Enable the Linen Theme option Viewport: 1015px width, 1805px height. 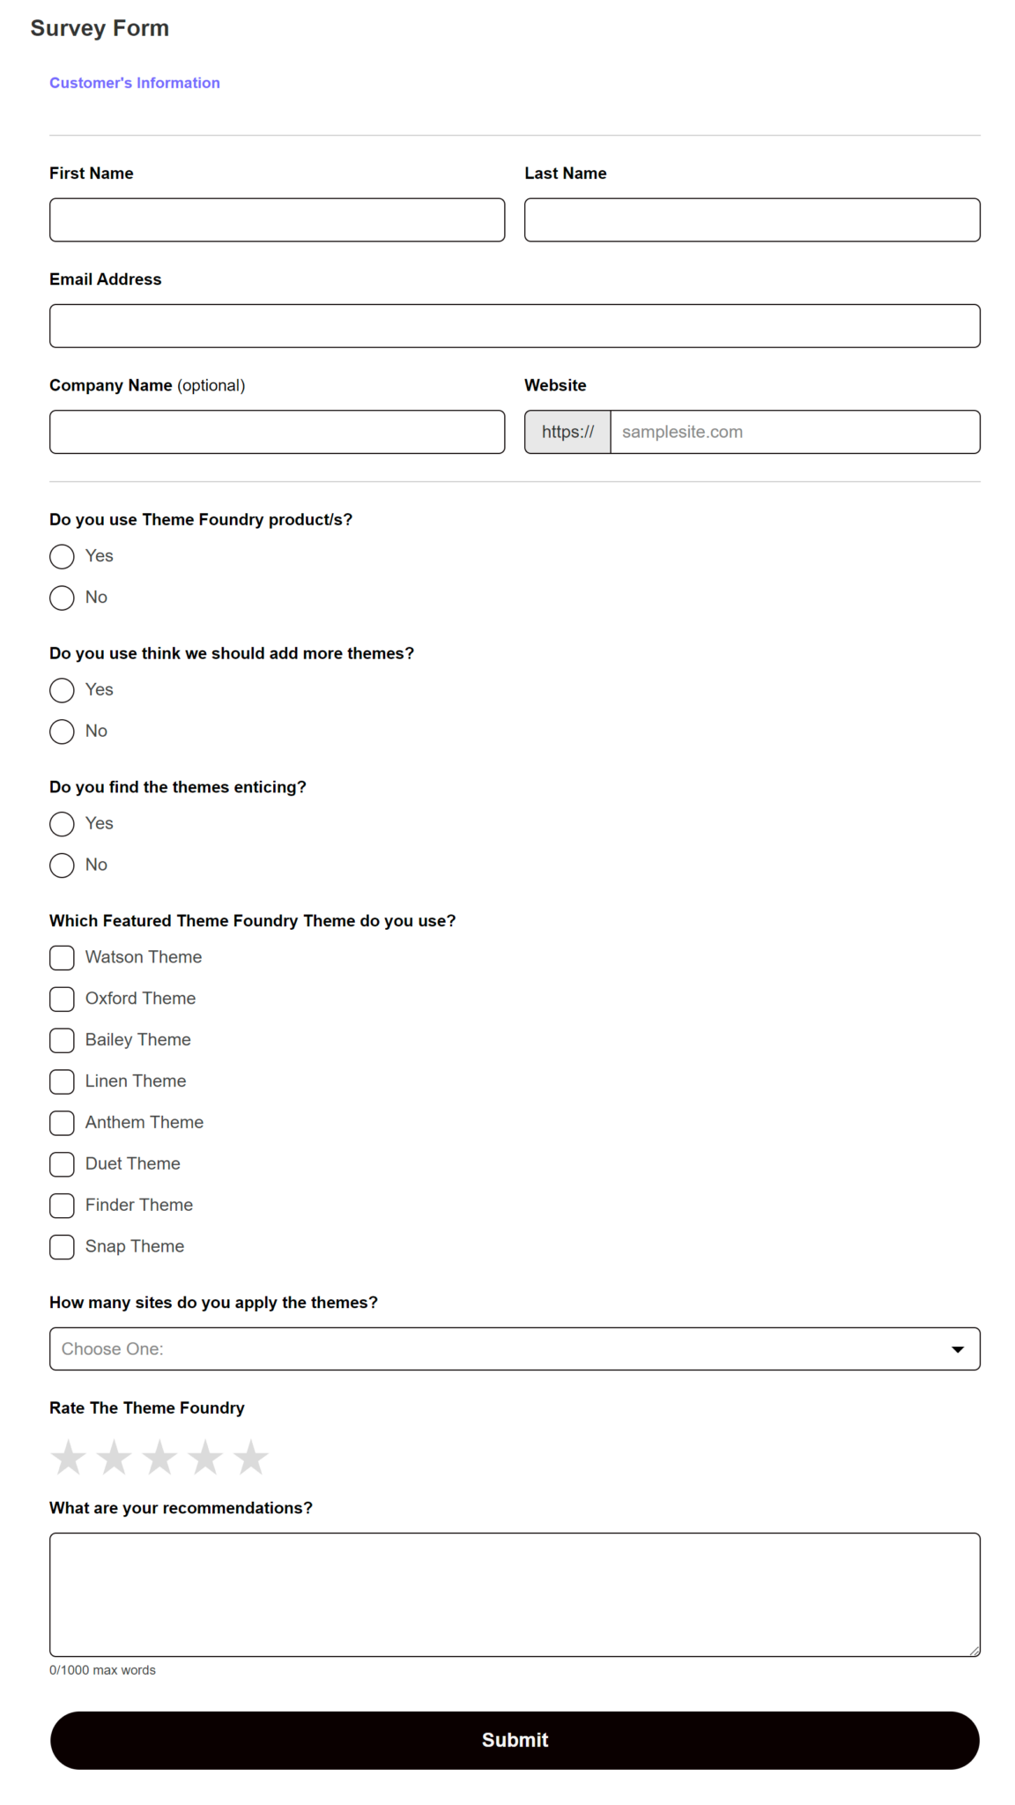pyautogui.click(x=62, y=1081)
